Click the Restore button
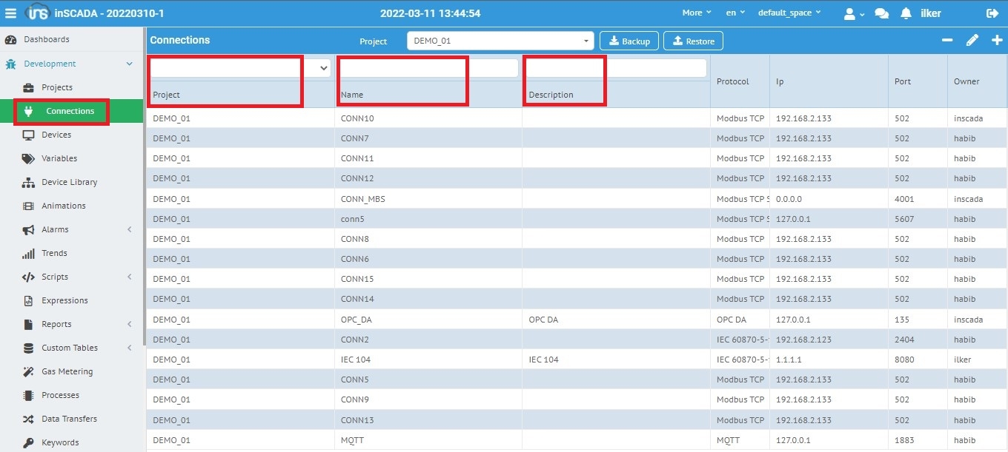 coord(693,41)
